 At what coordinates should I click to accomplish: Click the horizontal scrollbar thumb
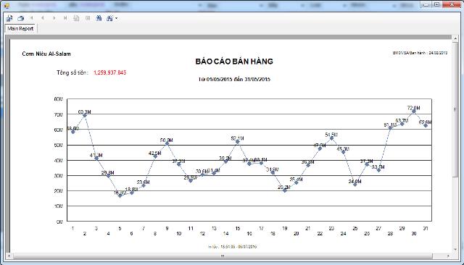tap(223, 256)
